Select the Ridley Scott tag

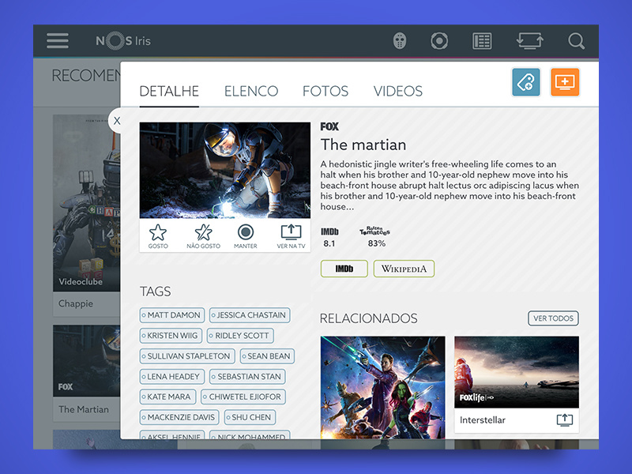click(240, 336)
